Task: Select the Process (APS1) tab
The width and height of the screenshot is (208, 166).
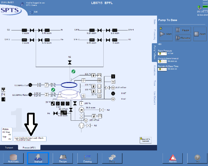Action: coord(29,147)
